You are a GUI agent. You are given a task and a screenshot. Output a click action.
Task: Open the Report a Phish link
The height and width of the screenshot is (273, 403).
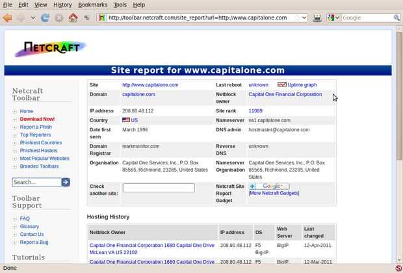click(36, 127)
